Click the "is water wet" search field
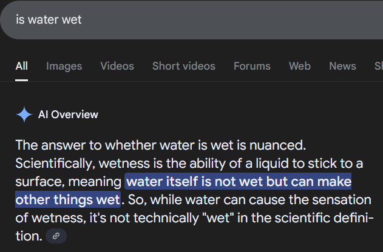383x252 pixels. pyautogui.click(x=182, y=19)
